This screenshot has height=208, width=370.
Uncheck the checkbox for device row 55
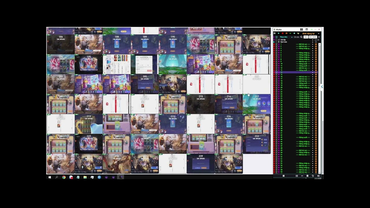pyautogui.click(x=276, y=163)
